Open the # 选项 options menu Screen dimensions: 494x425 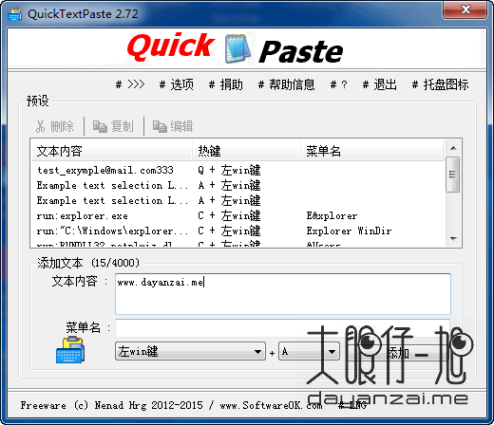(176, 84)
